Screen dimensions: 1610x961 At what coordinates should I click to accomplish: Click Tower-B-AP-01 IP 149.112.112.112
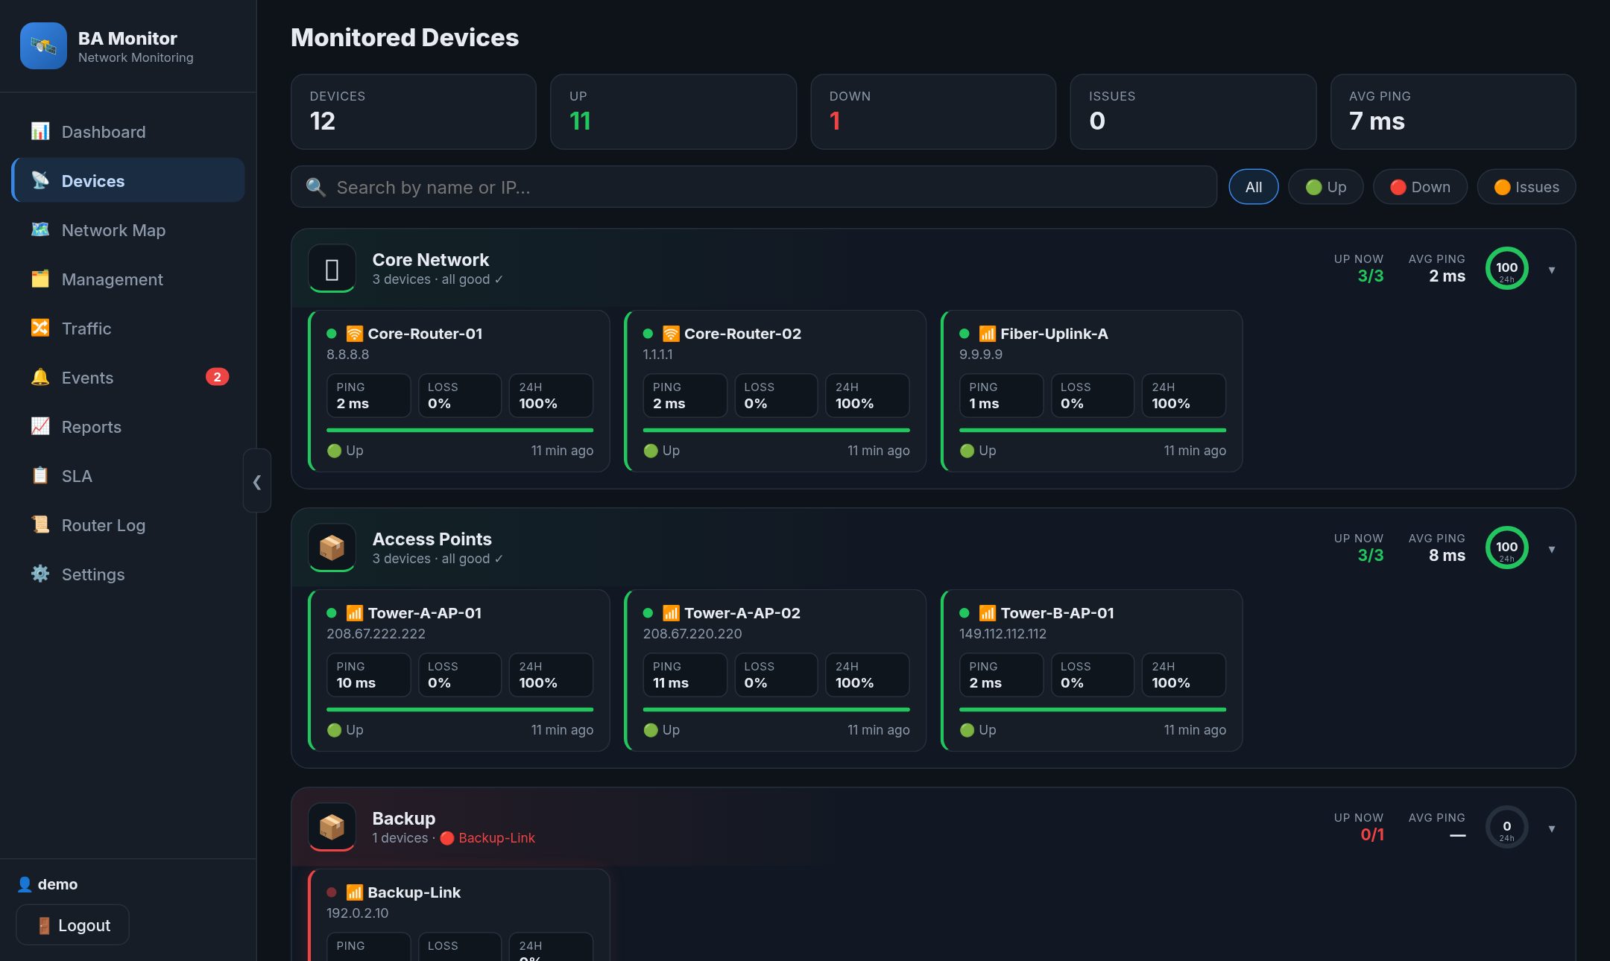pos(1003,634)
